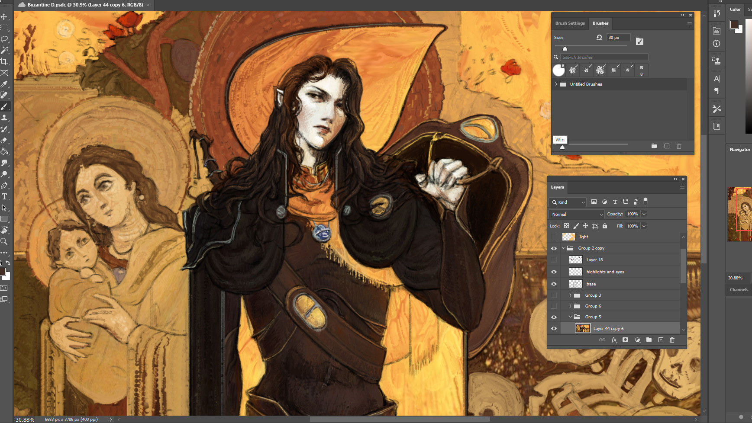
Task: Hide the base layer
Action: pos(554,284)
